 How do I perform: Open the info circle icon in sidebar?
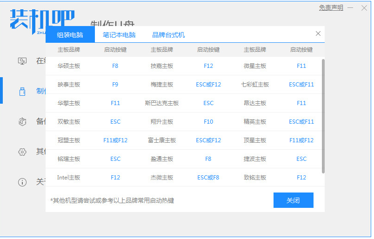pos(22,182)
